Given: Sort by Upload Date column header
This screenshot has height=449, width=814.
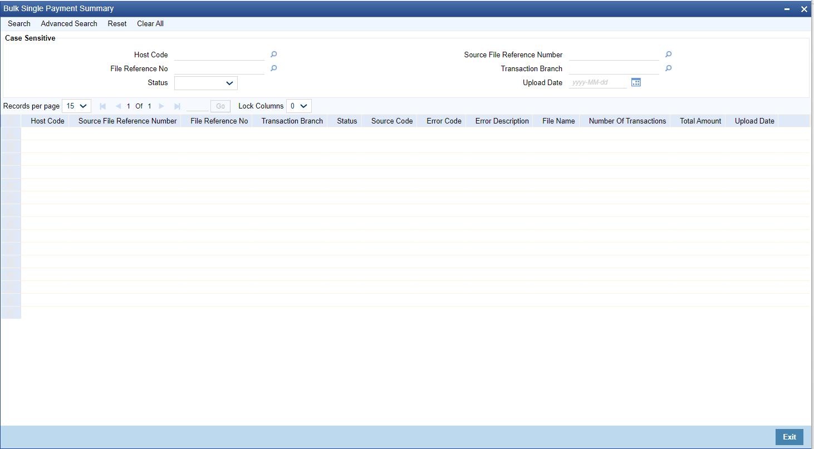Looking at the screenshot, I should pyautogui.click(x=754, y=121).
